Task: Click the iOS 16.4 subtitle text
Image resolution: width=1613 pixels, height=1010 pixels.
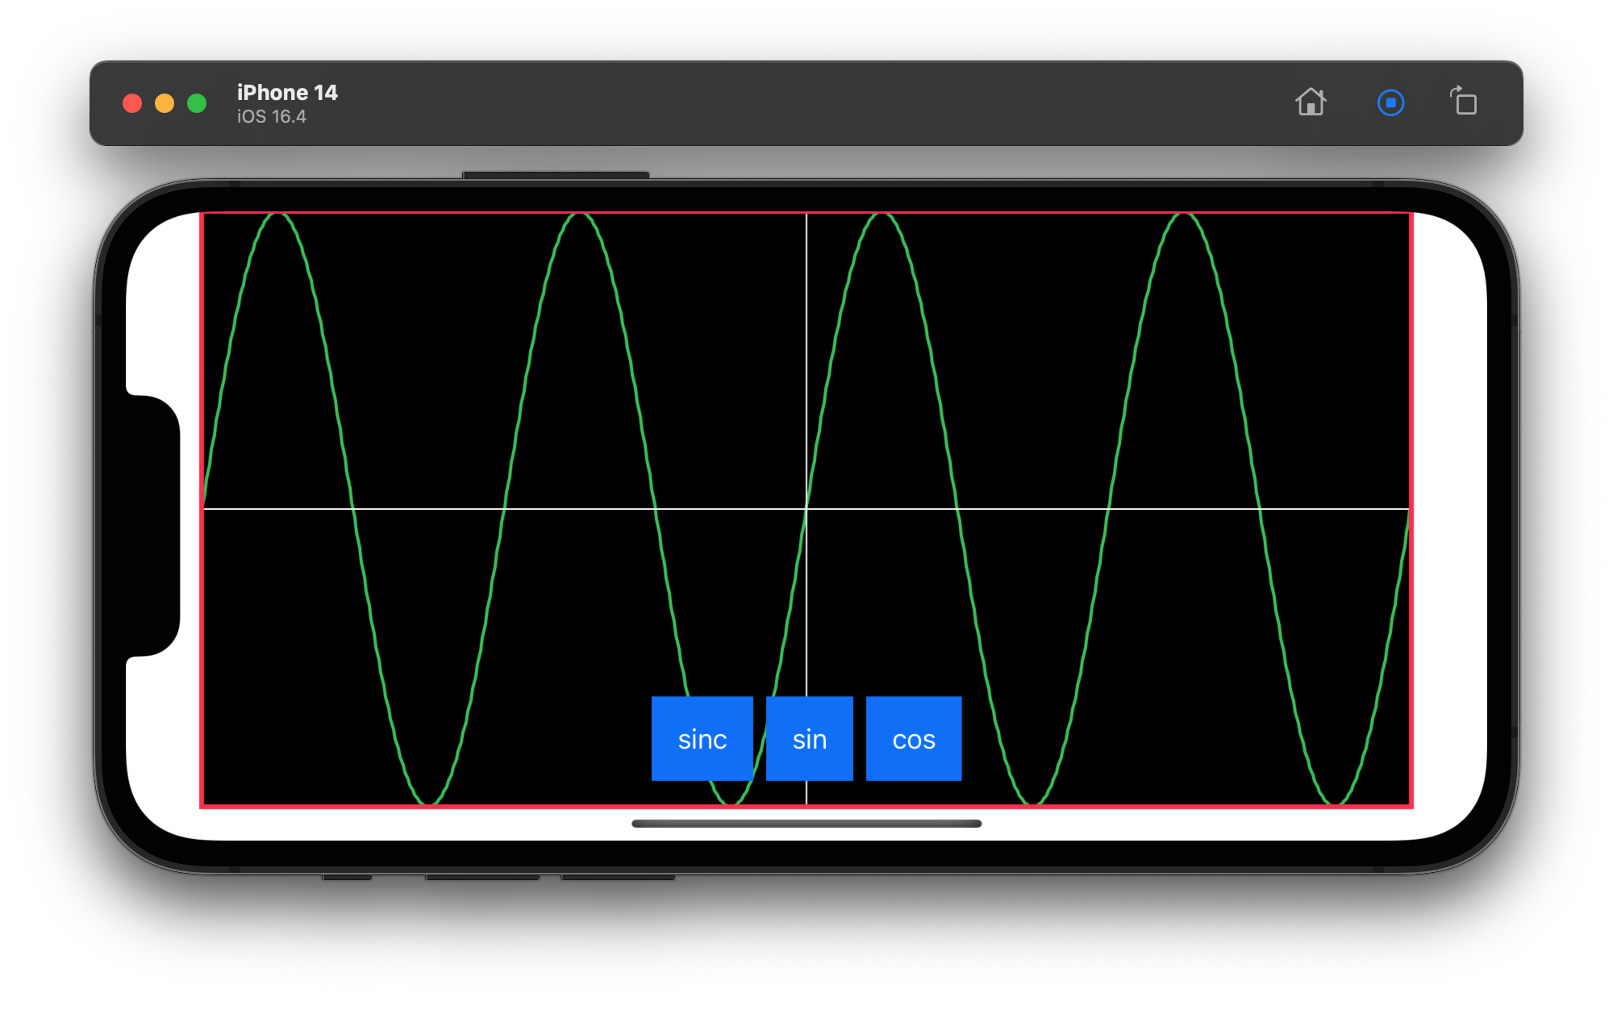Action: pos(272,117)
